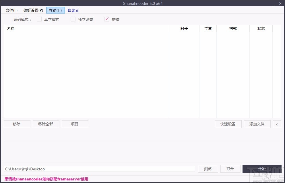Open 快速设置 quick settings
This screenshot has height=183, width=285.
click(228, 124)
